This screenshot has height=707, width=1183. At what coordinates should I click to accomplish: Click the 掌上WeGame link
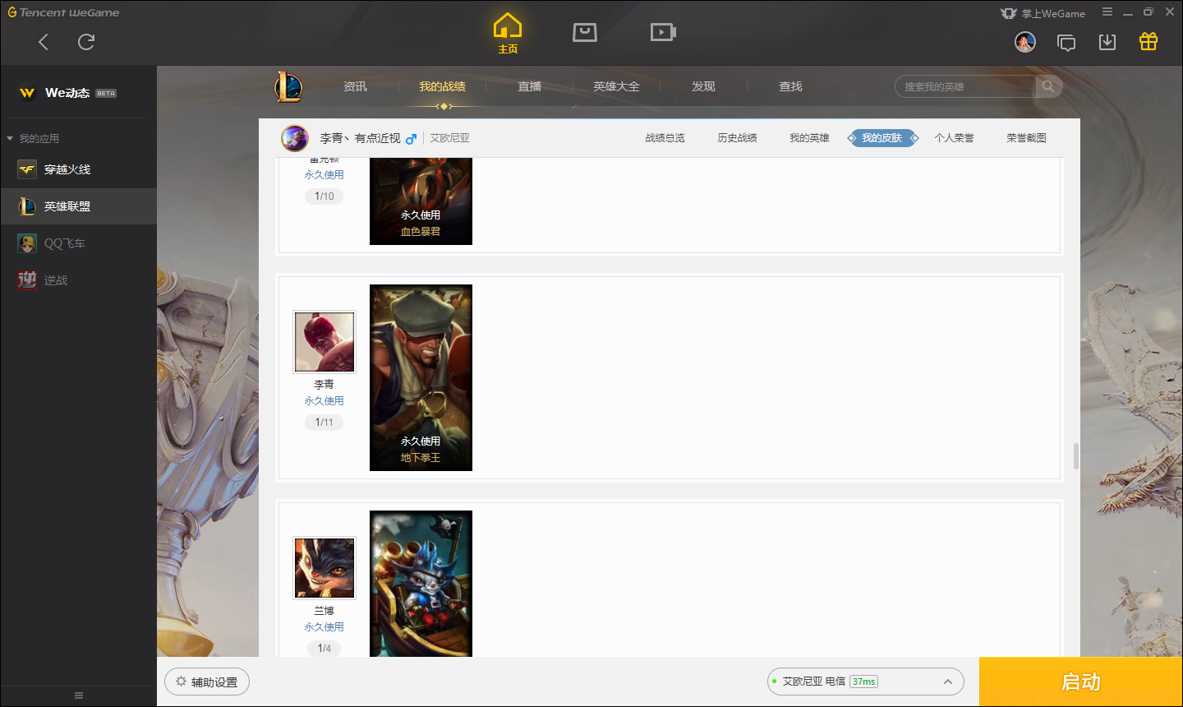1043,13
